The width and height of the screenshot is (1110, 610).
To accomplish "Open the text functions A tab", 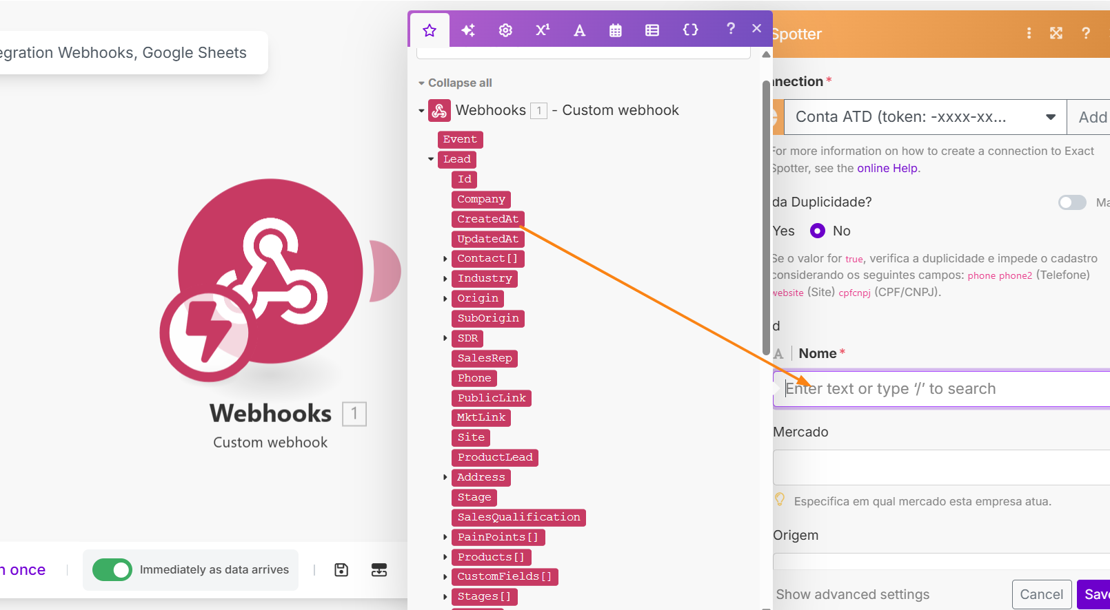I will click(x=579, y=30).
